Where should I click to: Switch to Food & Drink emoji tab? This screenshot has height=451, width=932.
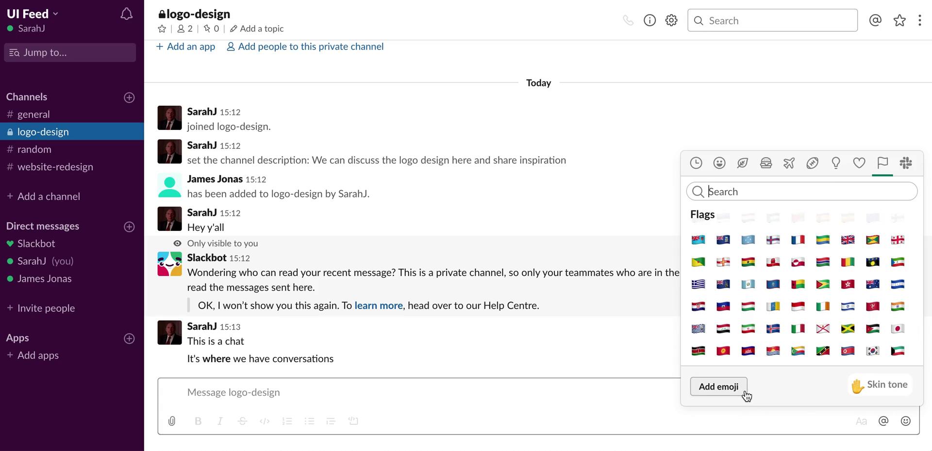[766, 163]
